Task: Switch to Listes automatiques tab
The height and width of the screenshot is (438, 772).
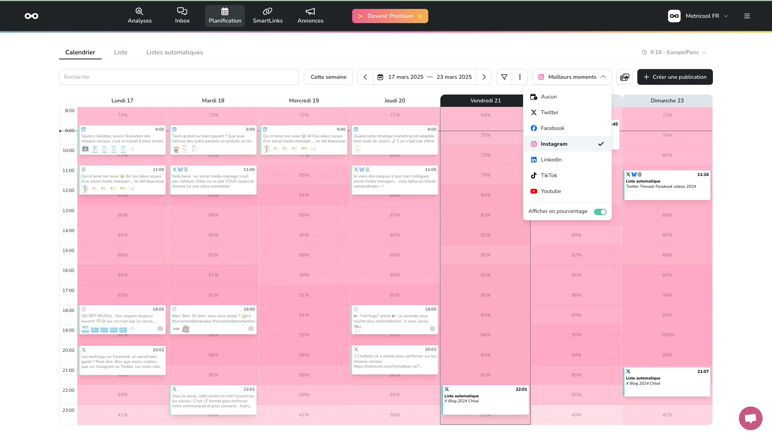Action: [x=174, y=52]
